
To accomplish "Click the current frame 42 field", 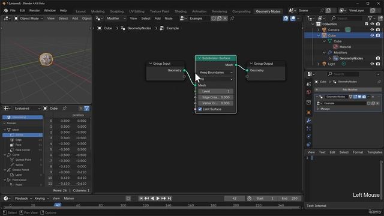I will point(234,199).
